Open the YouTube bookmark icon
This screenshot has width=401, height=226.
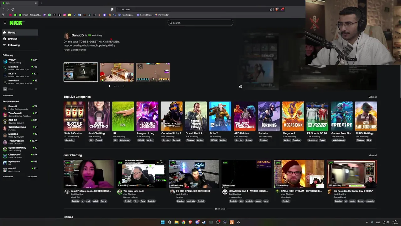tap(10, 15)
